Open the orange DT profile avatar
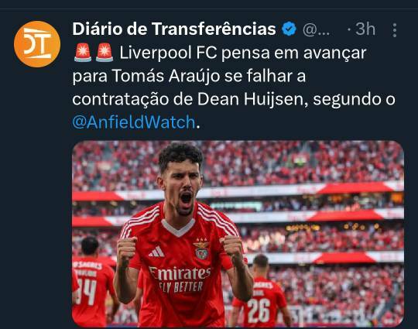 37,44
